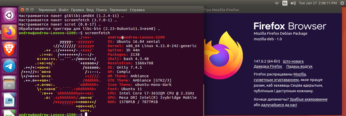Maximize the Terminal window

click(x=32, y=10)
